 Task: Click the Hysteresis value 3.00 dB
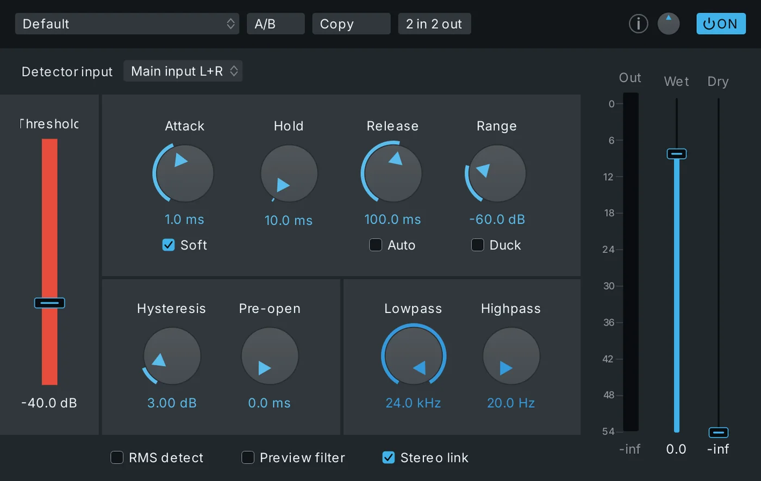[x=172, y=403]
